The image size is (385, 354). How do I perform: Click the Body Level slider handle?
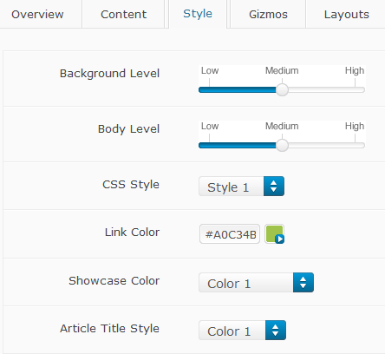(282, 145)
